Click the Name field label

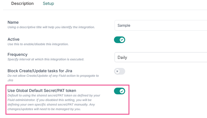tap(13, 22)
